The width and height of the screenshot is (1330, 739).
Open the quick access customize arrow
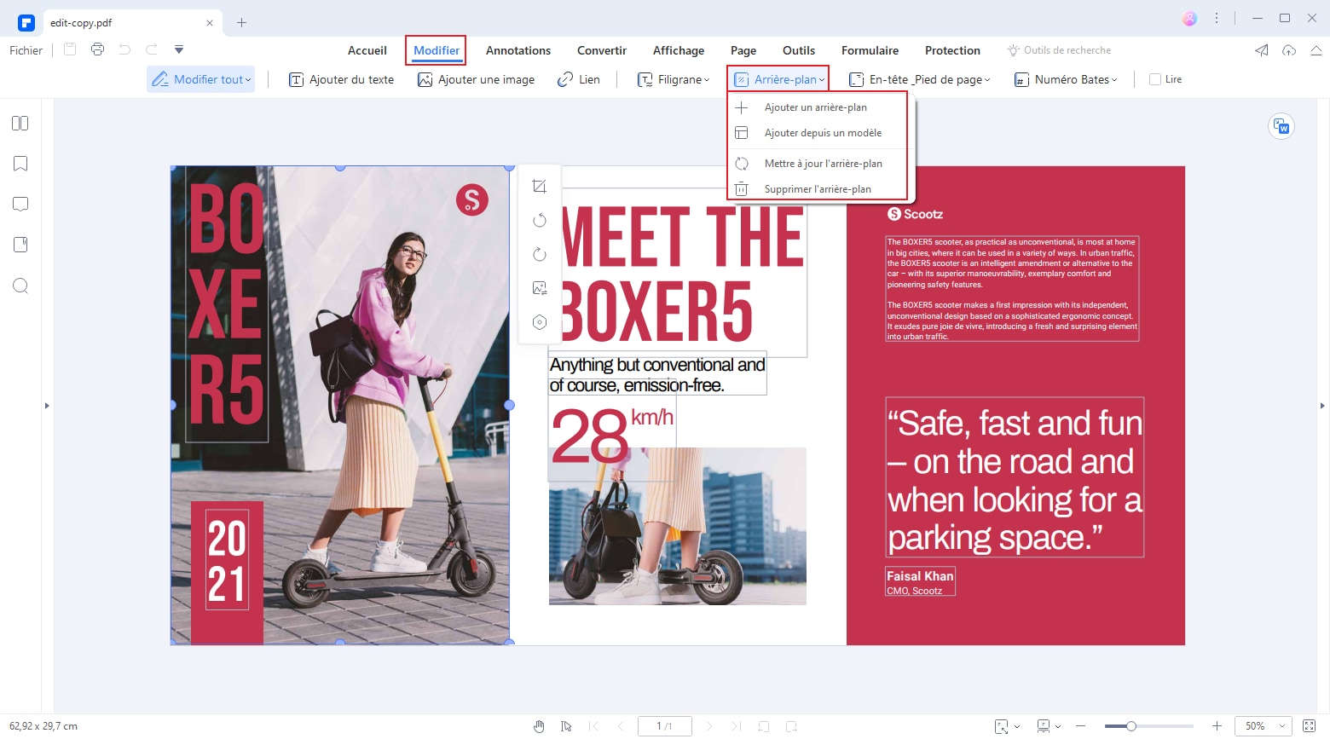point(179,49)
